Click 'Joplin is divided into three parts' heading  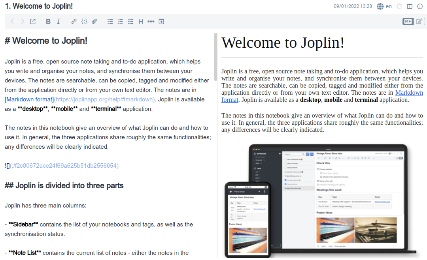click(64, 185)
